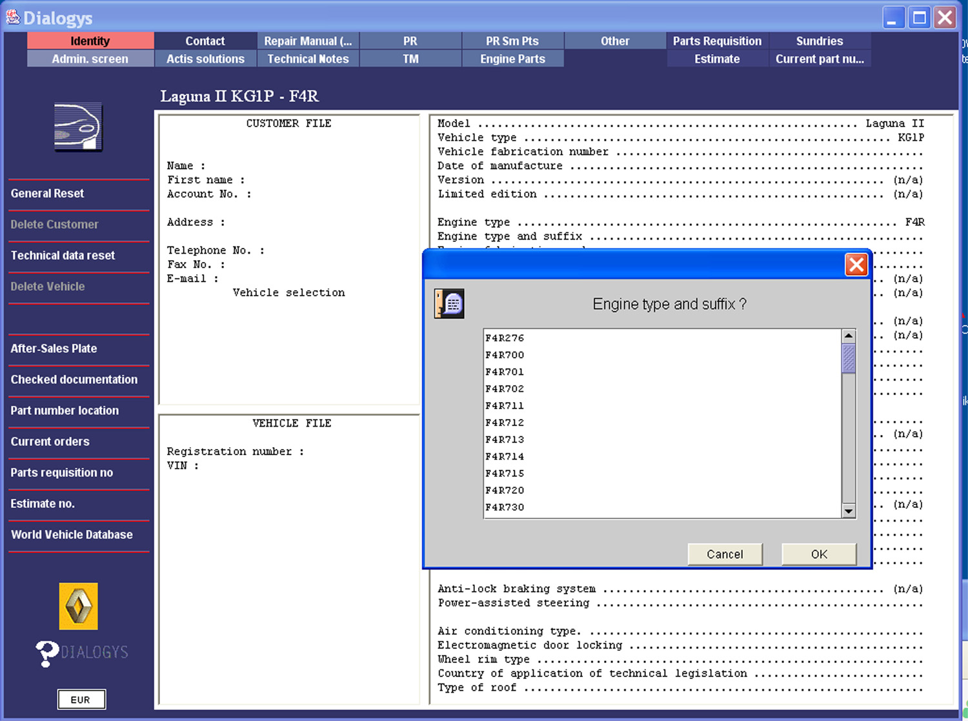Open Estimate no. entry
968x721 pixels.
click(x=79, y=503)
